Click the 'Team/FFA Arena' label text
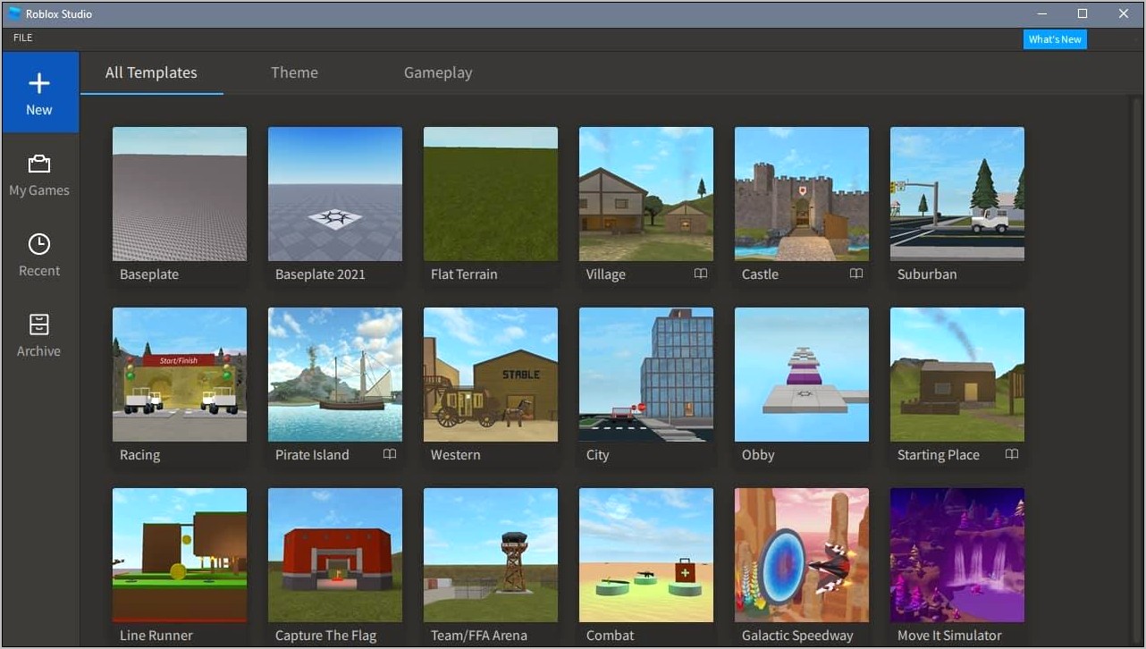 [479, 636]
